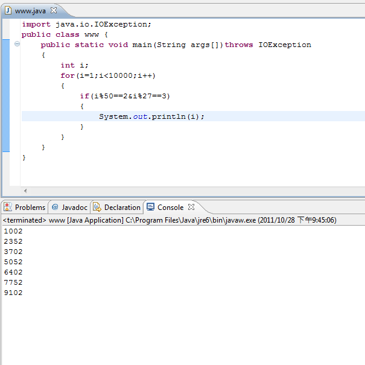The image size is (365, 365).
Task: Click the Javadoc @ icon
Action: pyautogui.click(x=55, y=207)
